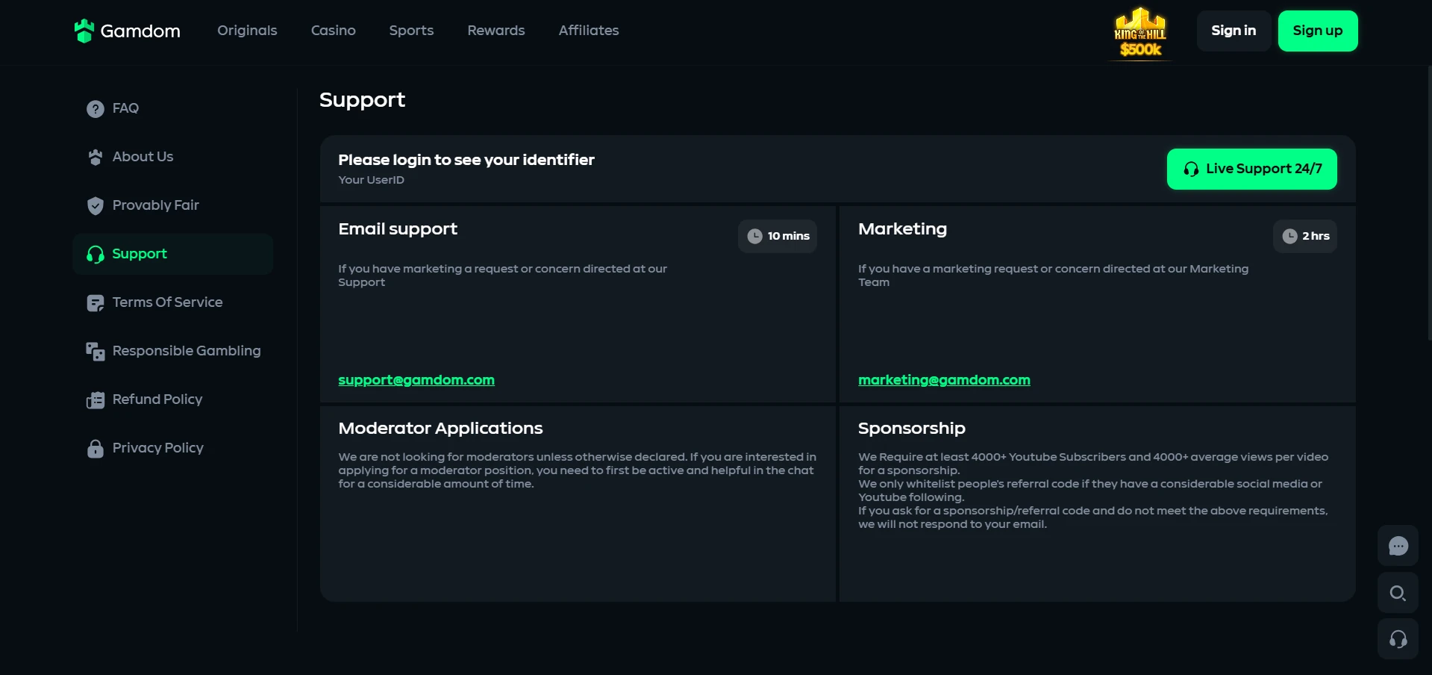Screen dimensions: 1432x675
Task: Click the Moderator Applications heading
Action: [440, 429]
